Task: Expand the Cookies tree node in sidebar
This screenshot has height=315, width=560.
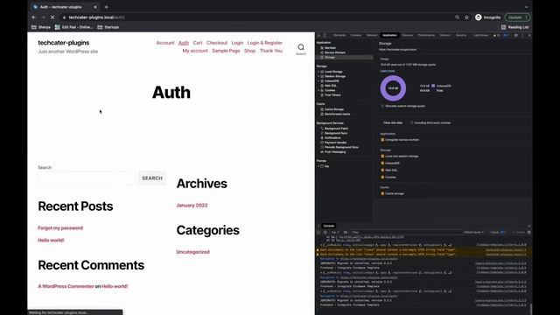Action: click(318, 90)
